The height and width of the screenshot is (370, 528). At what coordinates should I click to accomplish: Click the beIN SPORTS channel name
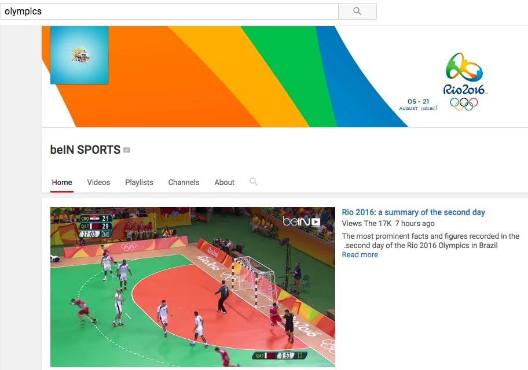85,150
